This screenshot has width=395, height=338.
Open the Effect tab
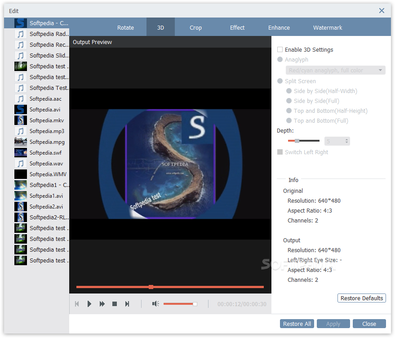click(237, 28)
